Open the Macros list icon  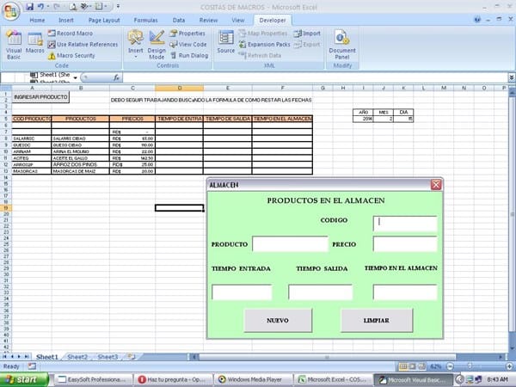34,42
